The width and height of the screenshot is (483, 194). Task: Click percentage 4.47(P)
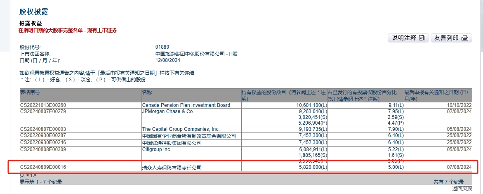[396, 123]
